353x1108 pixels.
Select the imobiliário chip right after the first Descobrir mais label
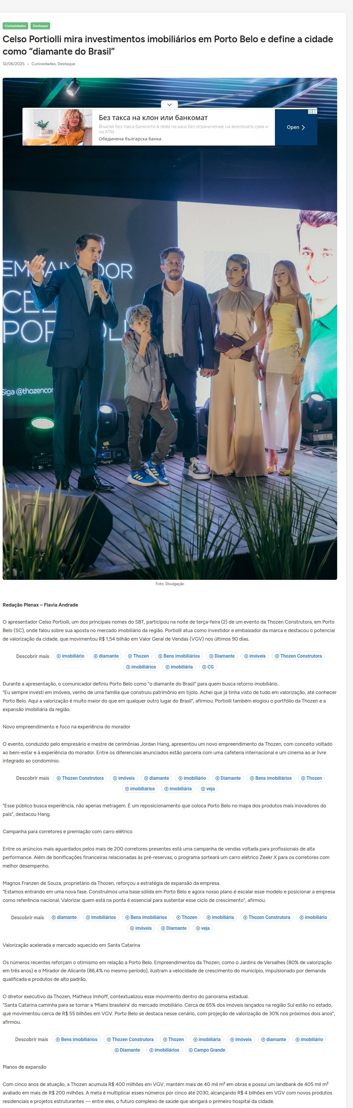(70, 656)
